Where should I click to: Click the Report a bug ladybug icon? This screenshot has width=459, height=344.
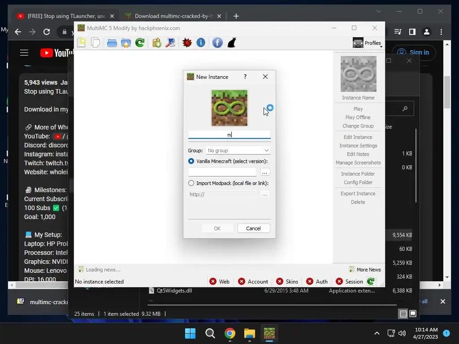pyautogui.click(x=187, y=43)
